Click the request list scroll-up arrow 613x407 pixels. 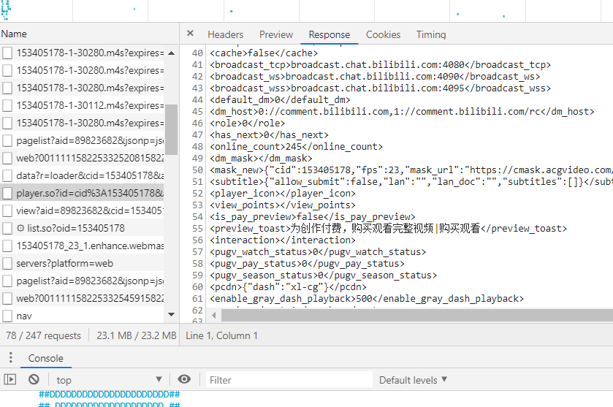coord(171,53)
